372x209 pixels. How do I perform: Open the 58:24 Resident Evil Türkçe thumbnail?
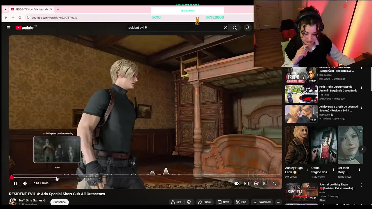tap(301, 75)
